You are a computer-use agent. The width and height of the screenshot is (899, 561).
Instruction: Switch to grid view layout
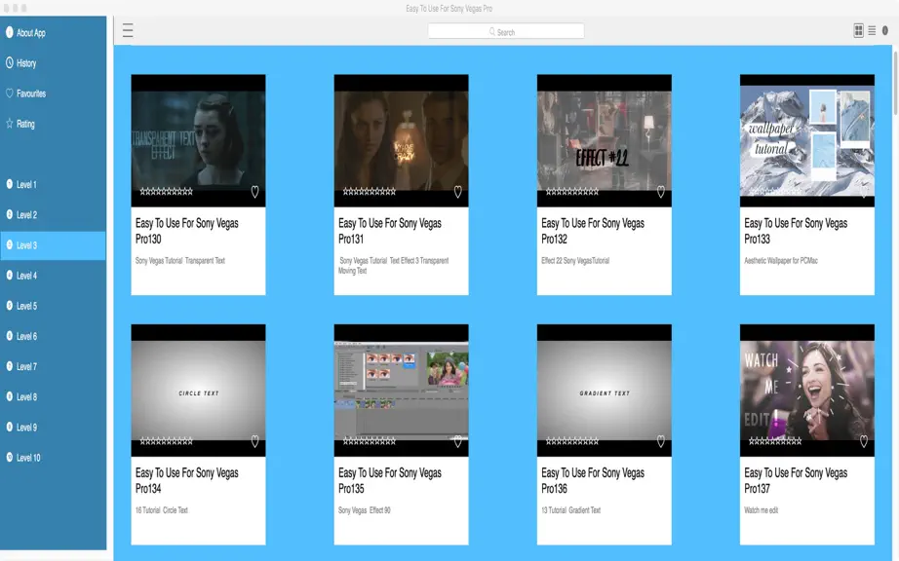click(858, 31)
